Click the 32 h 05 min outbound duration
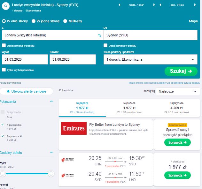The width and height of the screenshot is (202, 189). tap(115, 158)
